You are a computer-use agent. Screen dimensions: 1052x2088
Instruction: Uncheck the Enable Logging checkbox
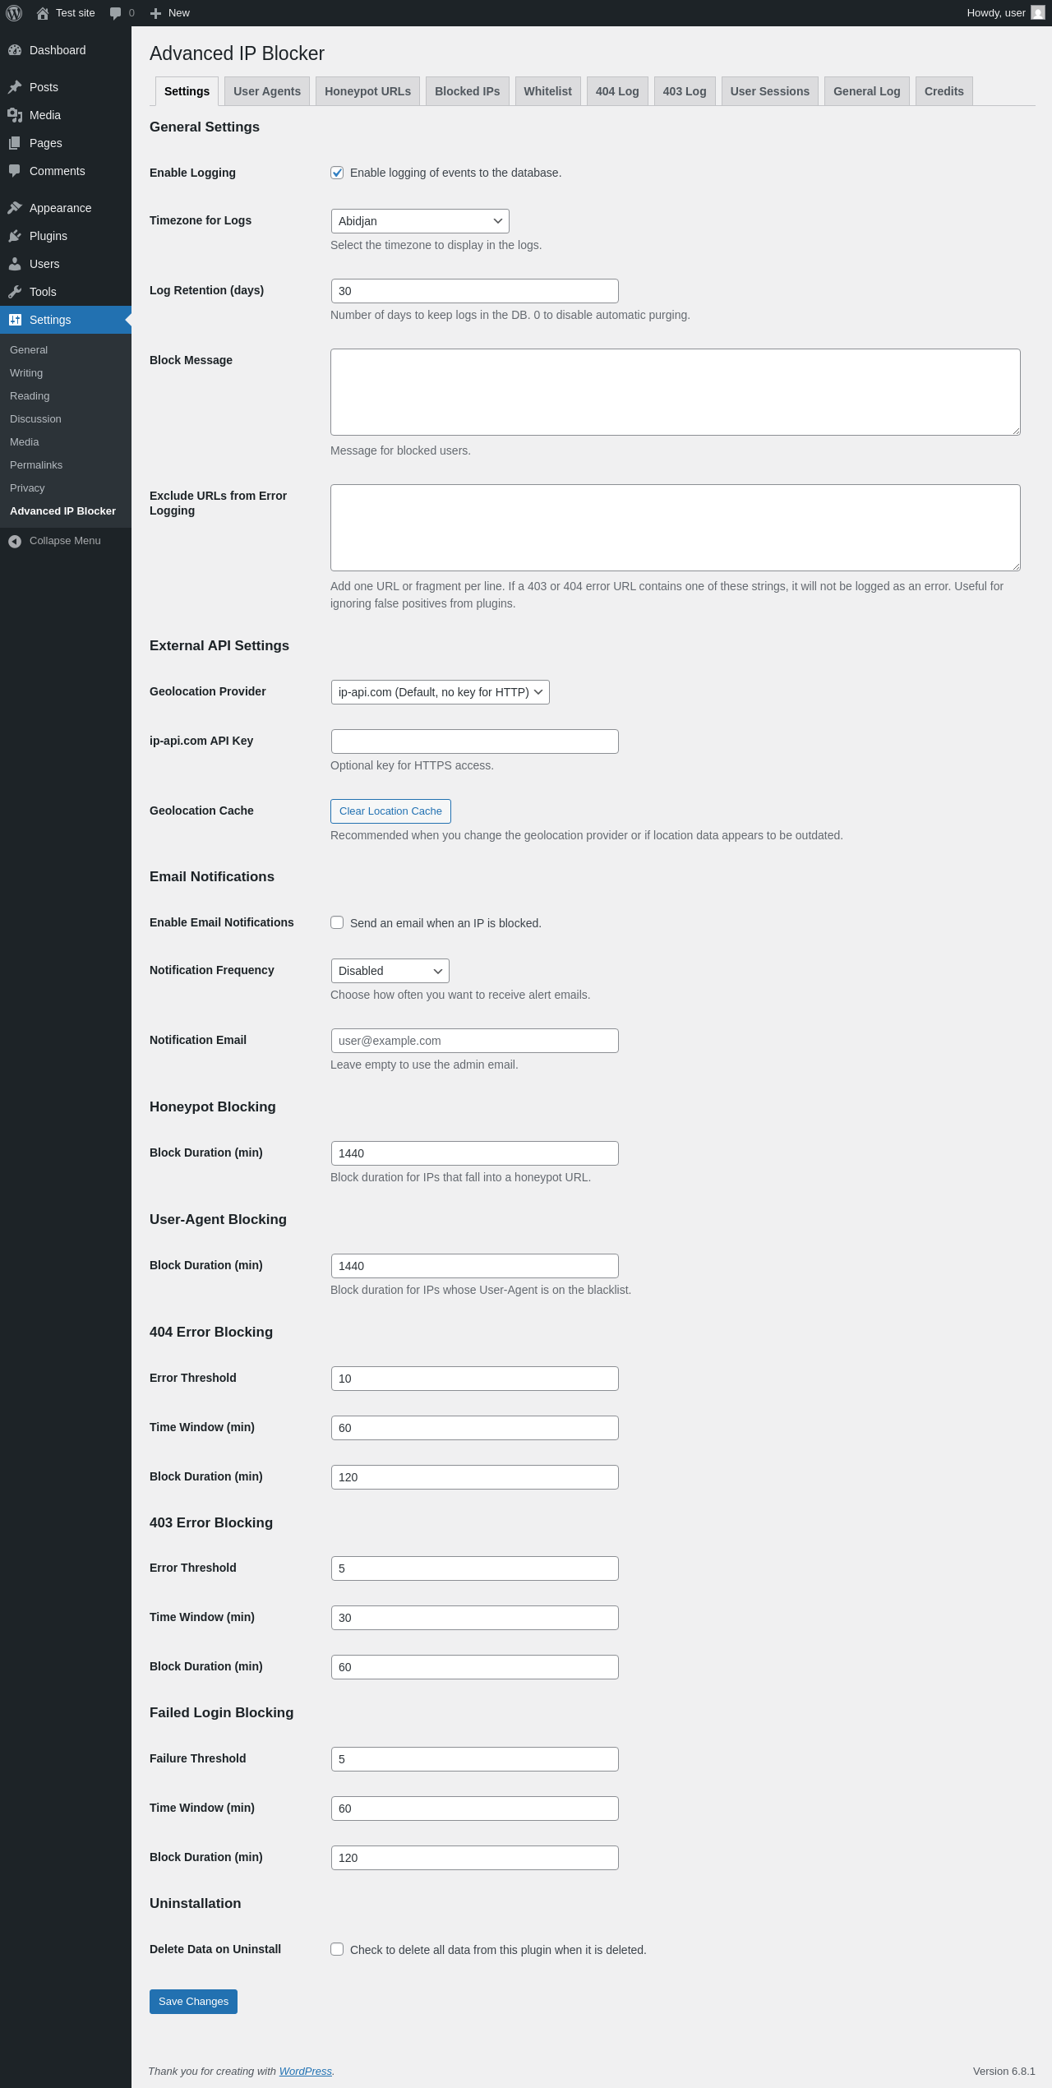tap(337, 173)
